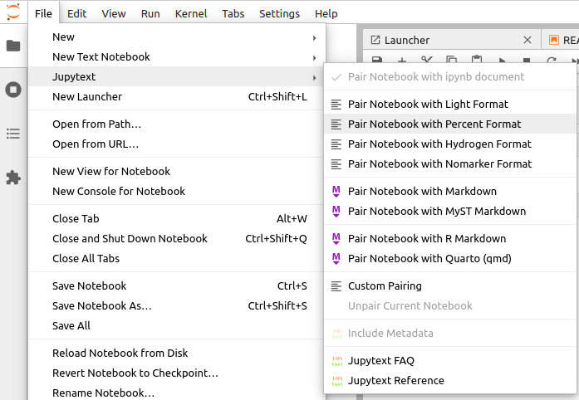Click the Jupytext FAQ icon
The image size is (579, 400).
(x=336, y=360)
